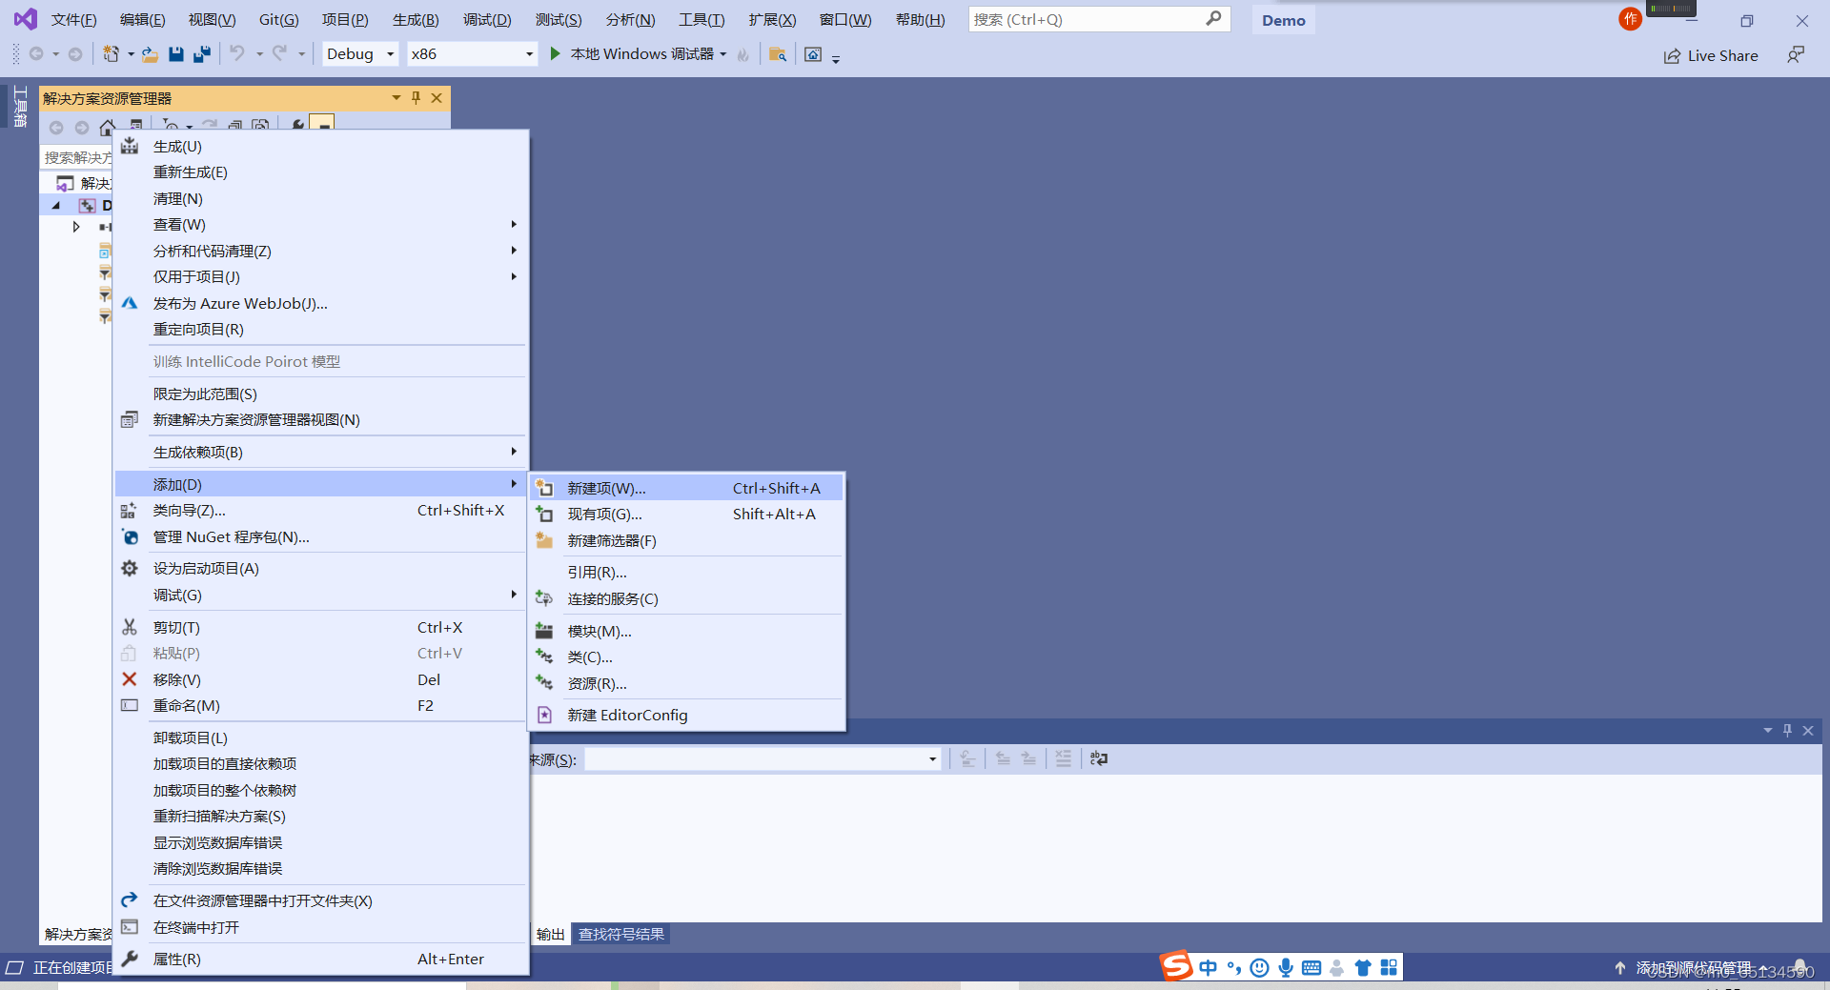Click the green Start Debugging play icon
This screenshot has height=990, width=1830.
click(555, 53)
